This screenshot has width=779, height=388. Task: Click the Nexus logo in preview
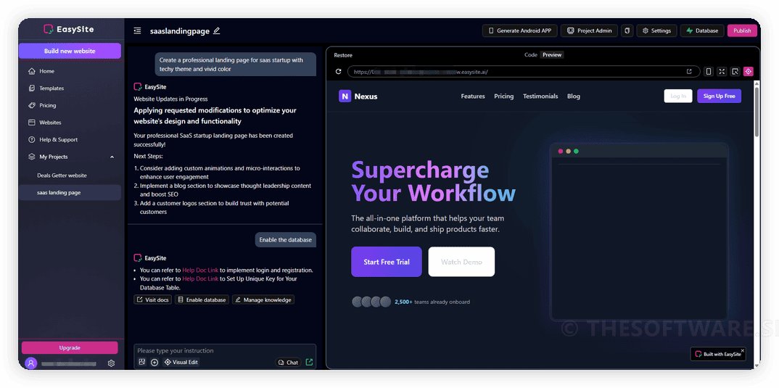click(358, 96)
